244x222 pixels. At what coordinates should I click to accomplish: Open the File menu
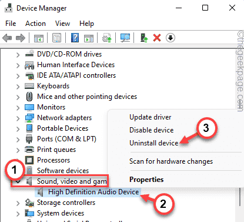point(11,24)
